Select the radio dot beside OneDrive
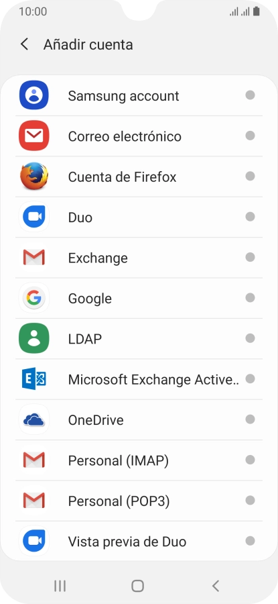278x604 pixels. (250, 419)
